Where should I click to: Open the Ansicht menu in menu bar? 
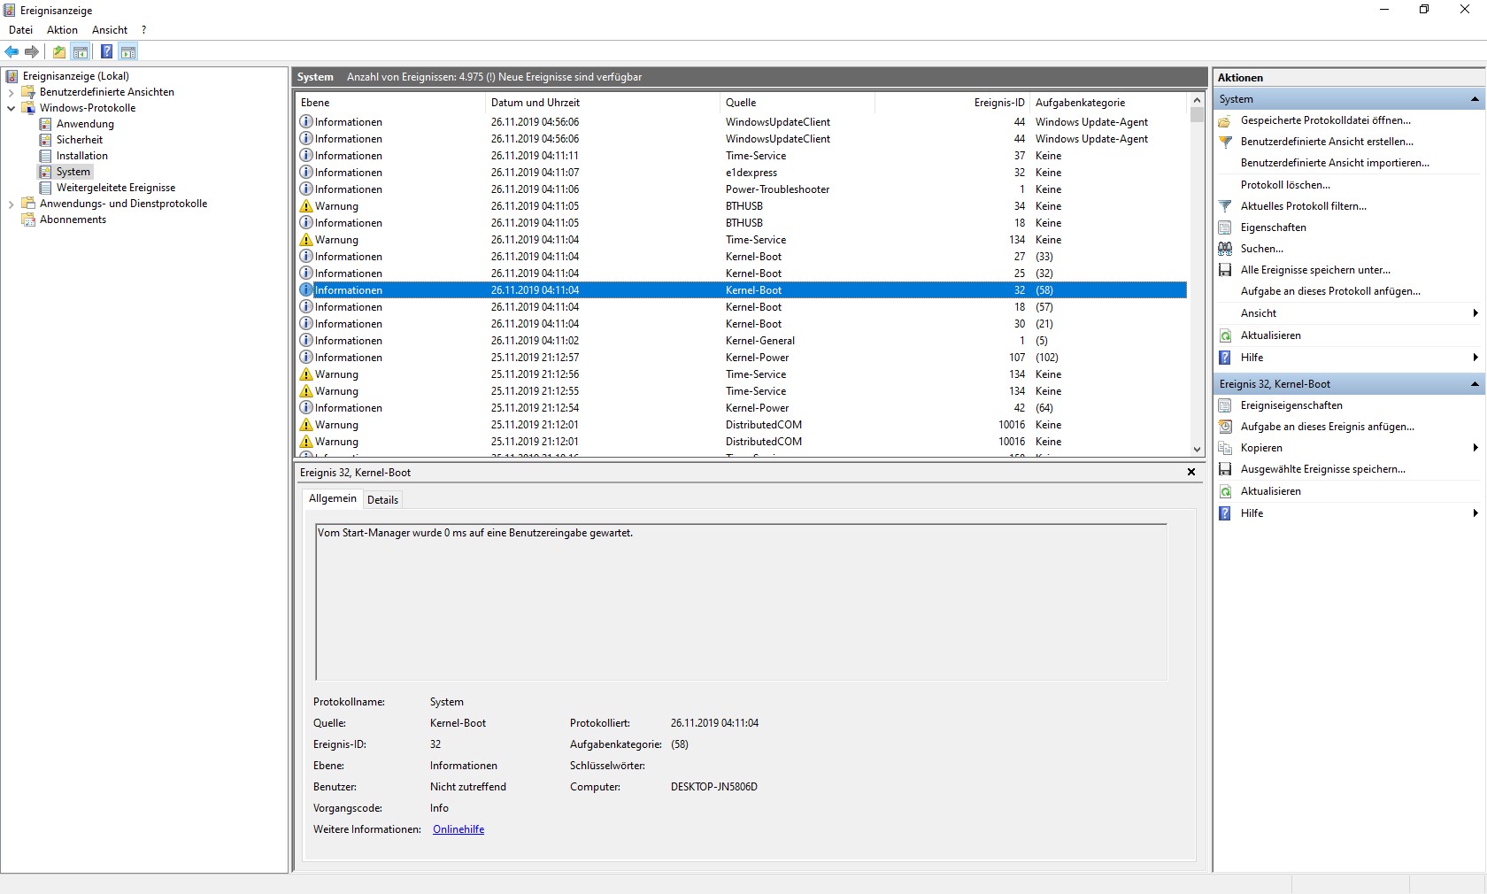click(x=110, y=30)
